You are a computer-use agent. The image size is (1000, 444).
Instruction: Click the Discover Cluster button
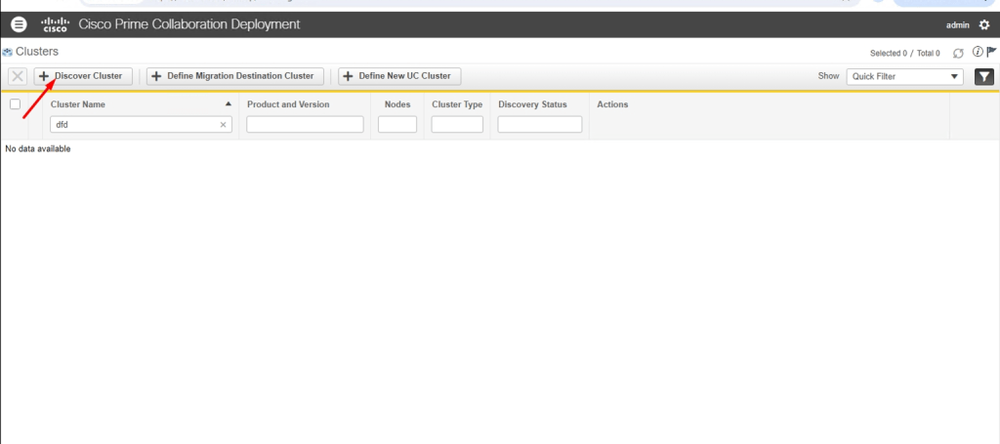pos(81,76)
